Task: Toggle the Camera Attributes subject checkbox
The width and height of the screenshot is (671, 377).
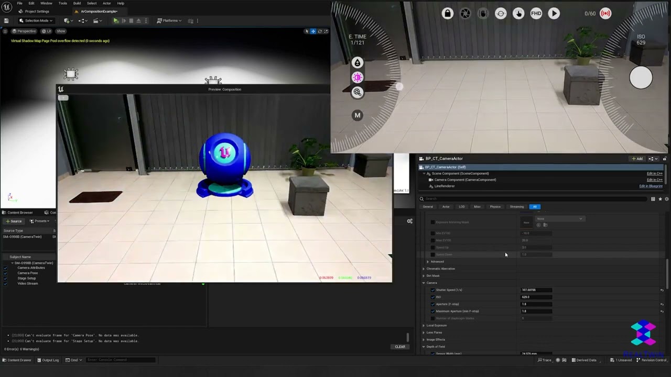Action: click(x=5, y=268)
